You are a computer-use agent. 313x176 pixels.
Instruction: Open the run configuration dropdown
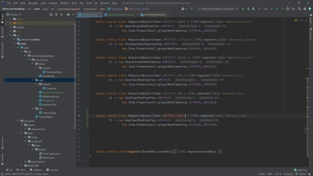[x=217, y=9]
